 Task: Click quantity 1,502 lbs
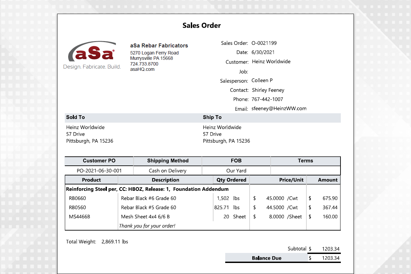click(228, 198)
